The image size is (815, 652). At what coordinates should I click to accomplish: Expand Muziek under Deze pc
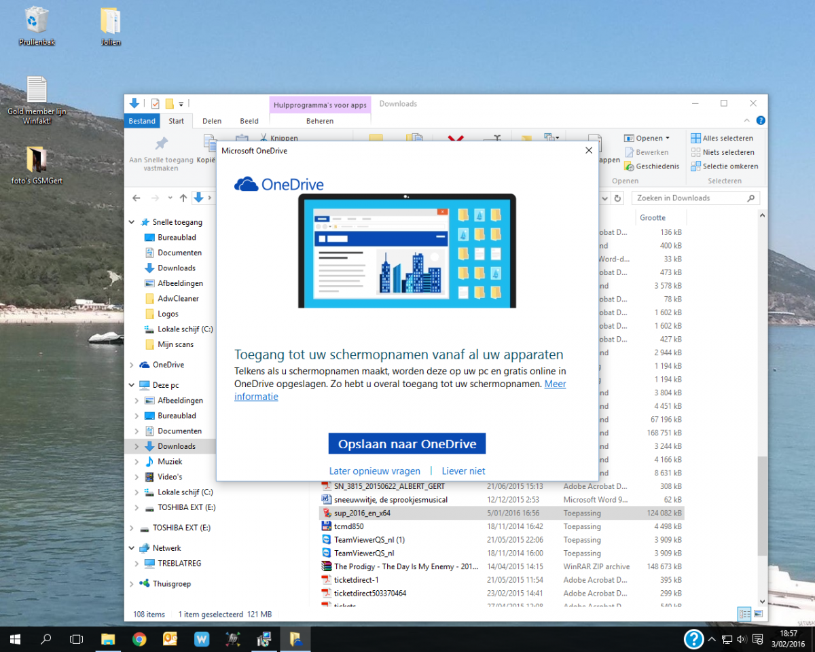(x=137, y=462)
